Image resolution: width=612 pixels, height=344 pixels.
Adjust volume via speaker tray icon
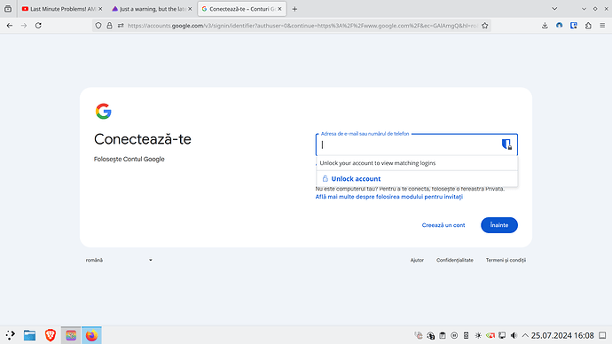514,335
